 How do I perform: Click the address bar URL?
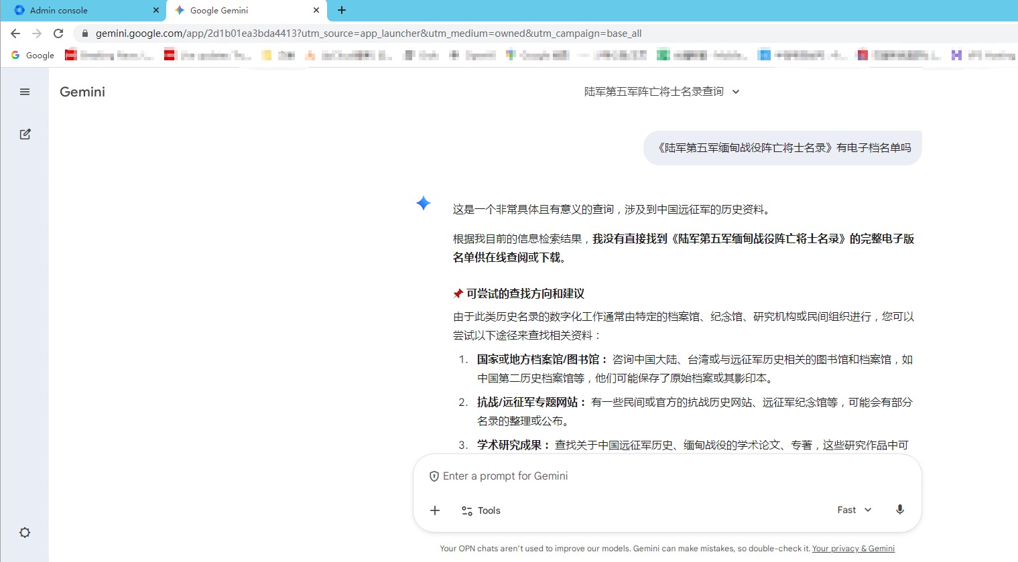point(369,33)
